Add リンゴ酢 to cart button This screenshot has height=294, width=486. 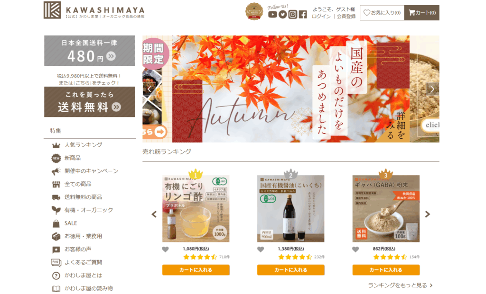[x=196, y=270]
